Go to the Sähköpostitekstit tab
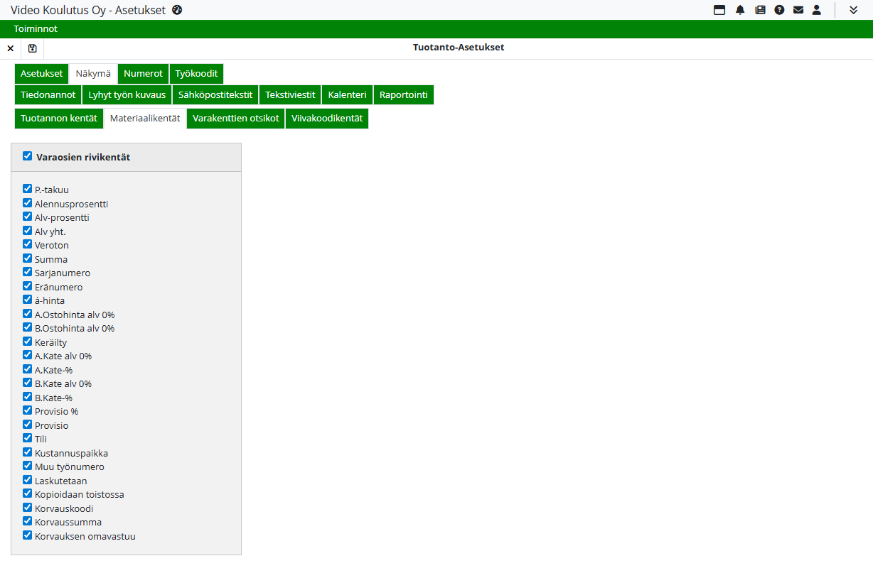Image resolution: width=873 pixels, height=573 pixels. click(x=215, y=95)
